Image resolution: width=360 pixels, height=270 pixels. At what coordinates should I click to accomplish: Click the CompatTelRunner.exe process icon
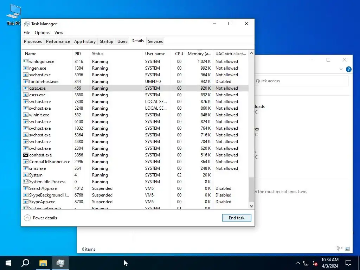(25, 162)
